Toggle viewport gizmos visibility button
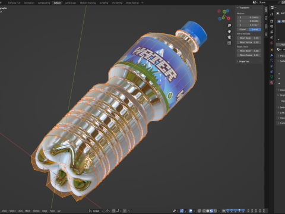Image resolution: width=285 pixels, height=214 pixels. [x=182, y=211]
